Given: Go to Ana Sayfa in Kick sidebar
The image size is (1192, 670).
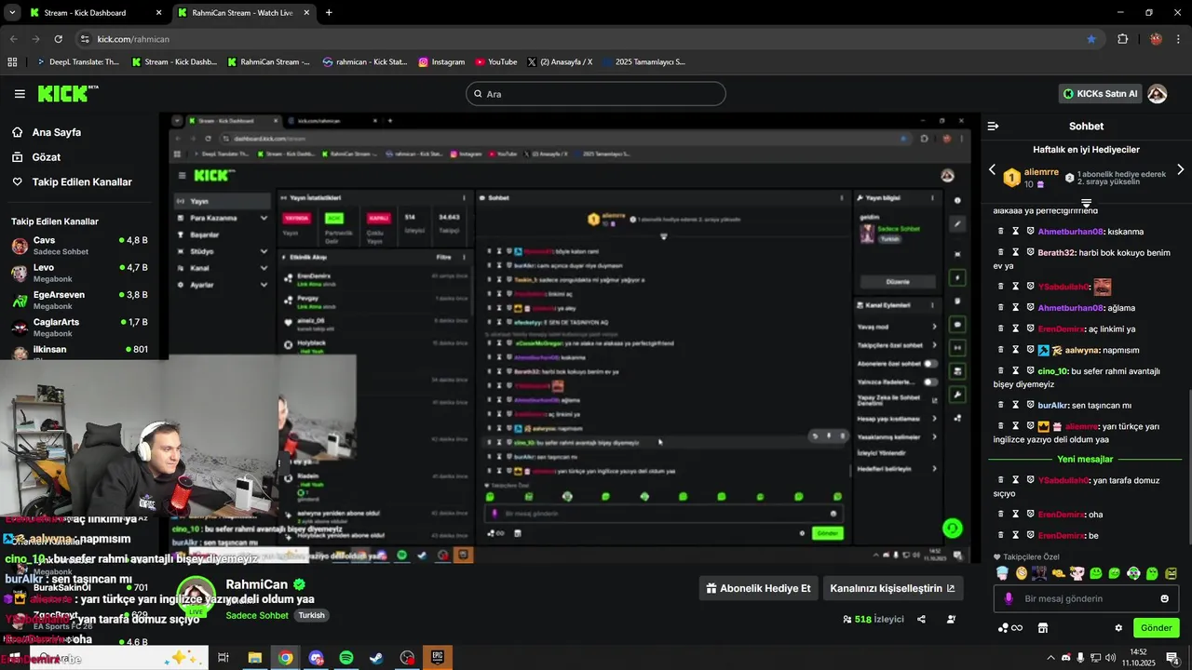Looking at the screenshot, I should (56, 132).
